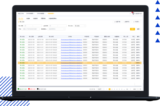
Task: Go to previous page with left arrow
Action: [107, 89]
